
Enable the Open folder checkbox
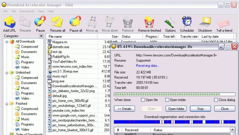(167, 100)
